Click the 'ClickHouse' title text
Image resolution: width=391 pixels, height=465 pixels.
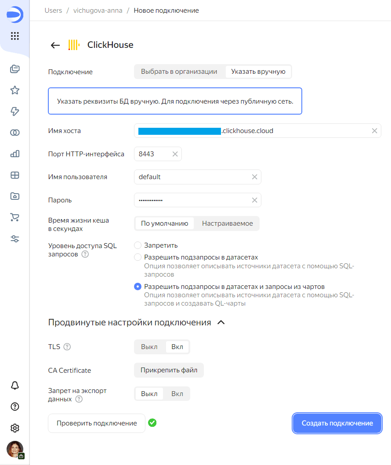(110, 45)
